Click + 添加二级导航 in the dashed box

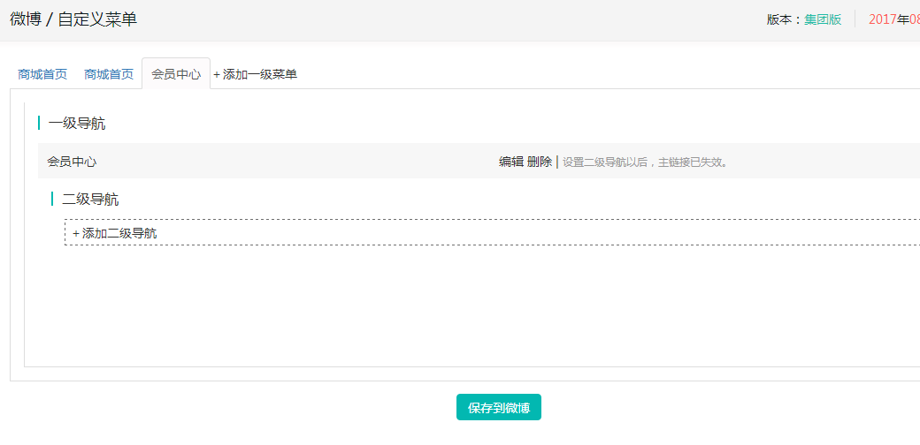[x=115, y=233]
